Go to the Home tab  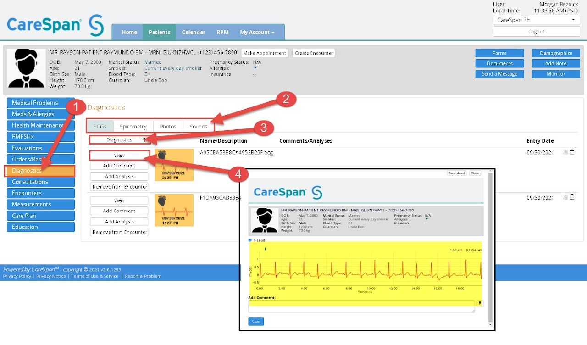click(x=129, y=32)
